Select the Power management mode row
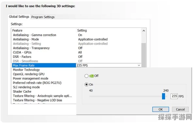This screenshot has height=123, width=194. [x=44, y=79]
